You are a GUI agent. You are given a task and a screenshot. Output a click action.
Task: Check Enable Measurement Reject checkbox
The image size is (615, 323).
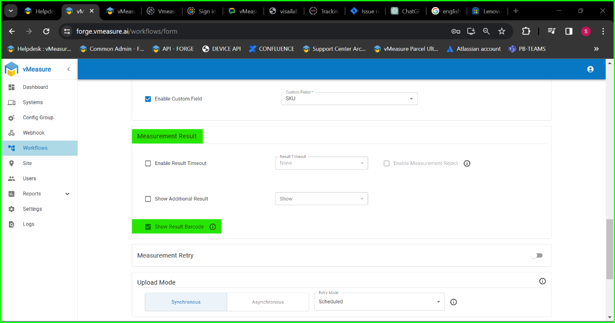click(386, 164)
